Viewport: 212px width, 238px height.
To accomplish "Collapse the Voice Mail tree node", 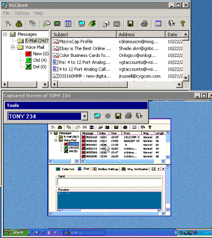I will [13, 47].
